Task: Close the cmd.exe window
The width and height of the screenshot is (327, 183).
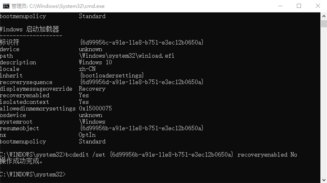Action: [318, 6]
